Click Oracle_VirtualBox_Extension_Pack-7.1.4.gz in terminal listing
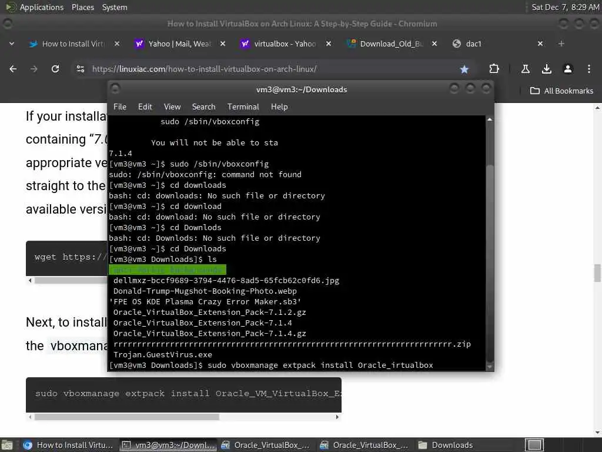The height and width of the screenshot is (452, 602). click(x=210, y=334)
